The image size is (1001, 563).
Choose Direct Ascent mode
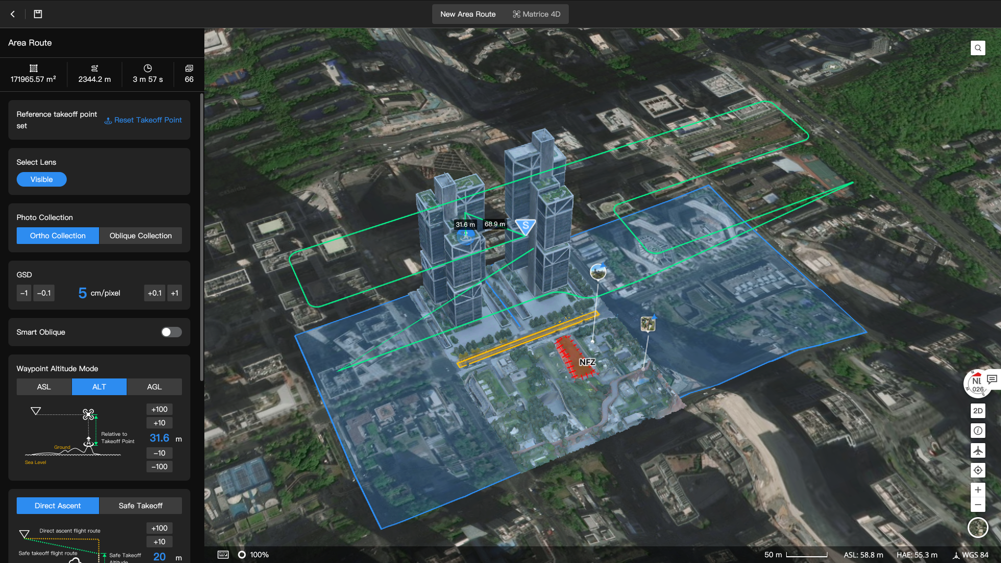pos(58,506)
